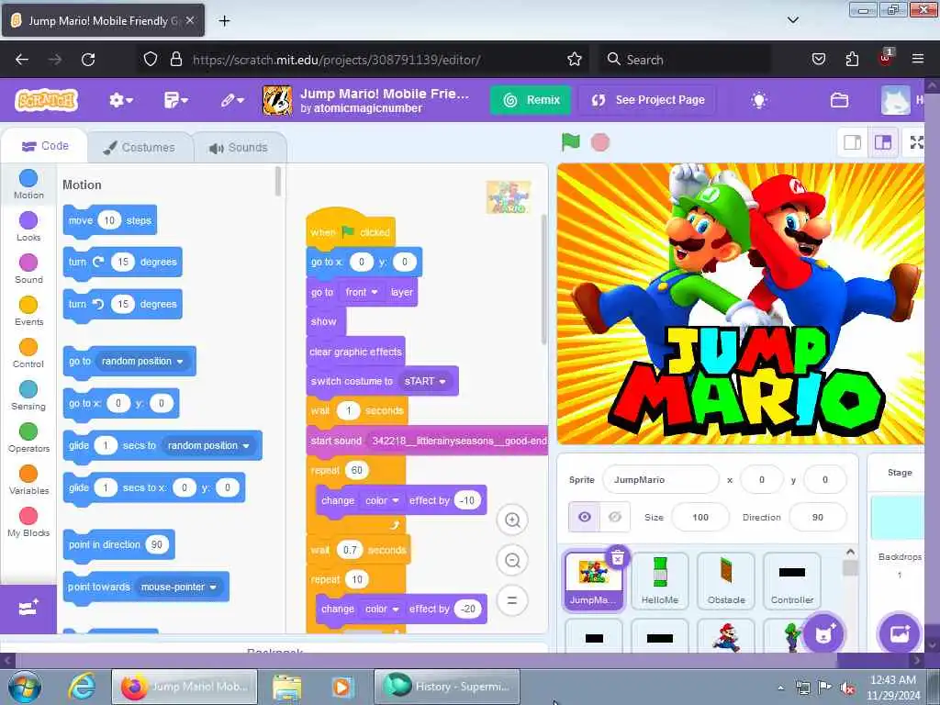The height and width of the screenshot is (705, 940).
Task: Select the HelloMe sprite
Action: [659, 581]
